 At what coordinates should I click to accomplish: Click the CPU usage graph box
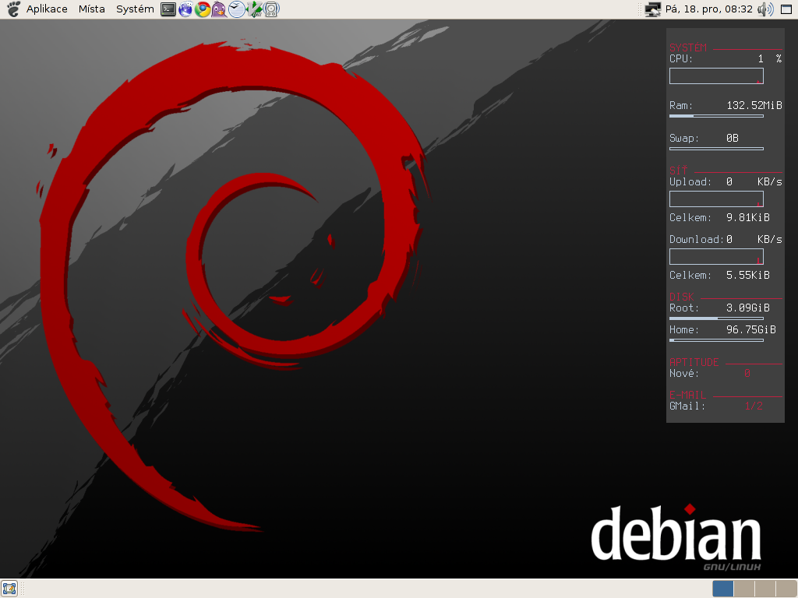pos(716,76)
